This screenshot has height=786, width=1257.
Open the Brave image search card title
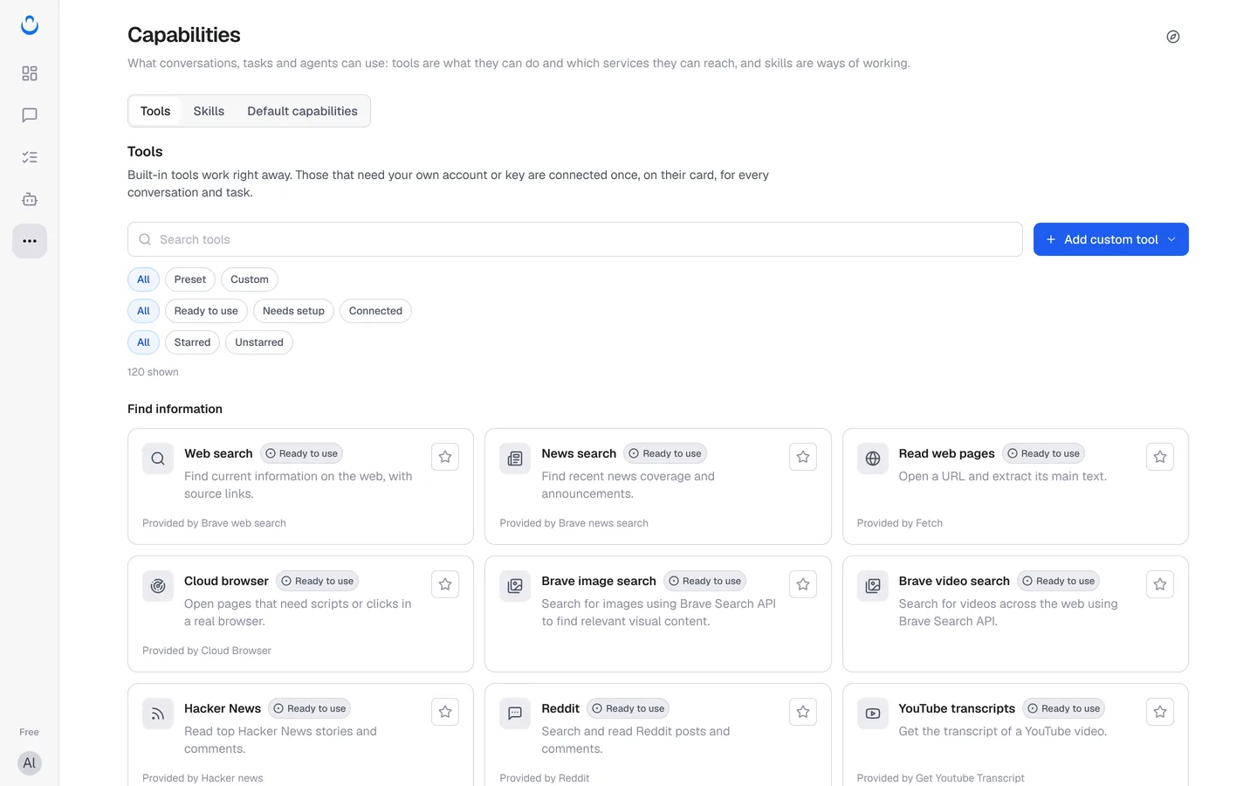(x=599, y=581)
